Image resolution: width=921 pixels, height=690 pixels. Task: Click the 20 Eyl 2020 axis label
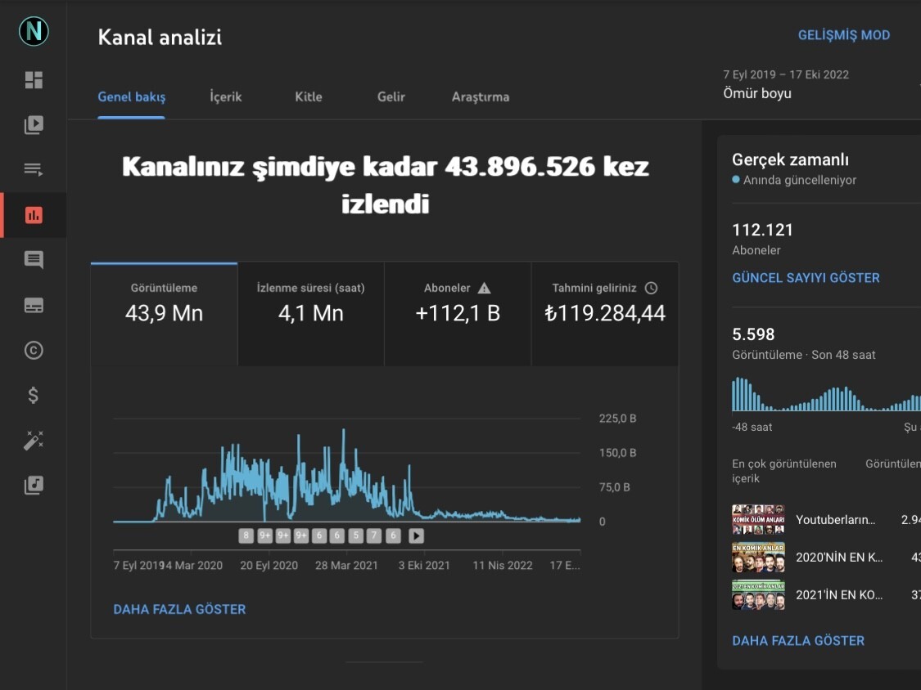(x=269, y=566)
